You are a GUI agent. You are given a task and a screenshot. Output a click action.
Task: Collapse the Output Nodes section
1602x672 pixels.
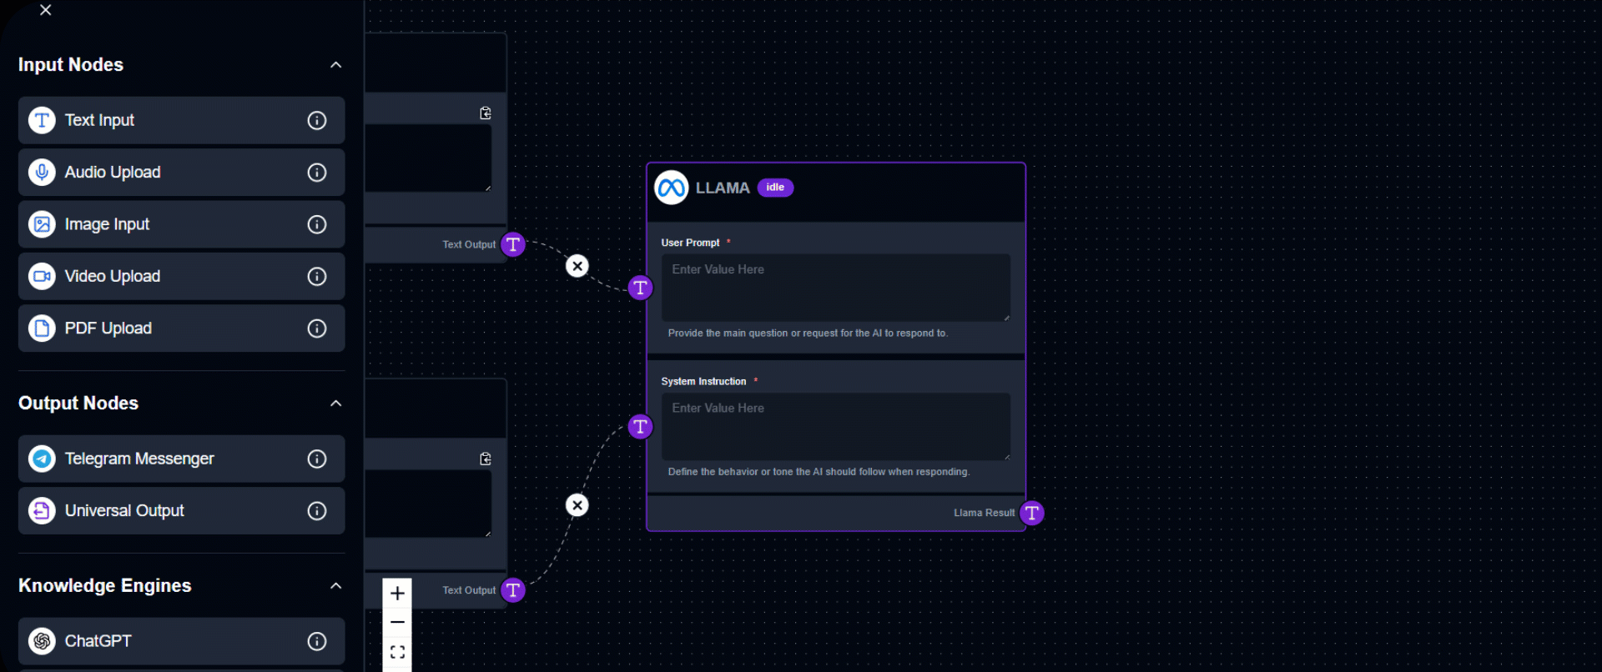click(336, 404)
